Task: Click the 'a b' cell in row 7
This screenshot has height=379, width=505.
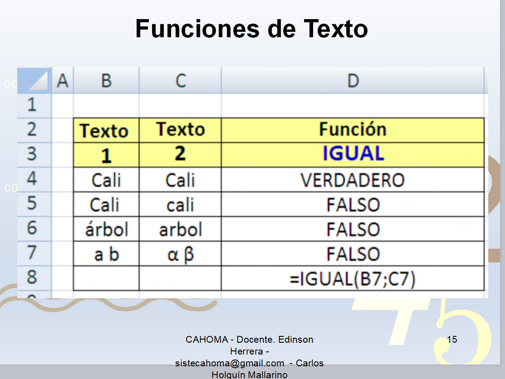Action: pos(106,254)
